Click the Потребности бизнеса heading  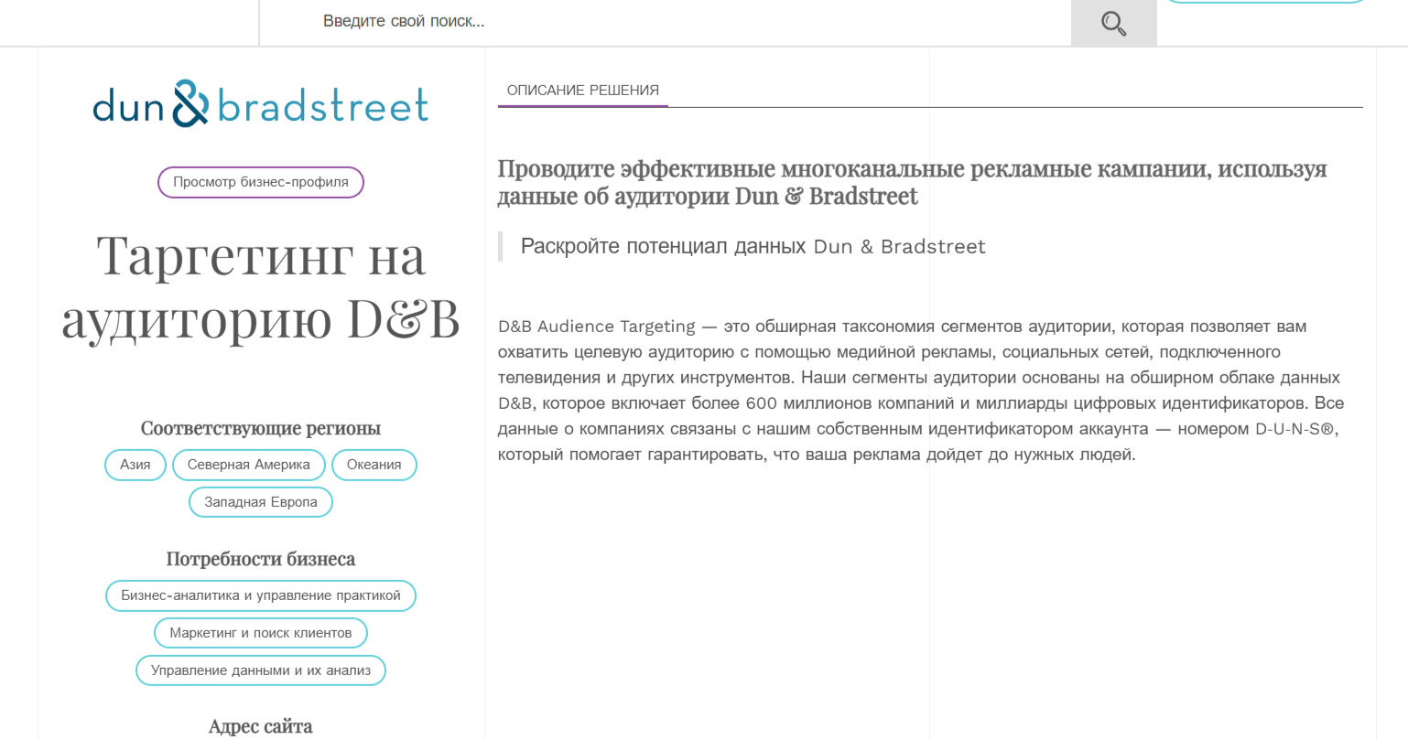[260, 558]
